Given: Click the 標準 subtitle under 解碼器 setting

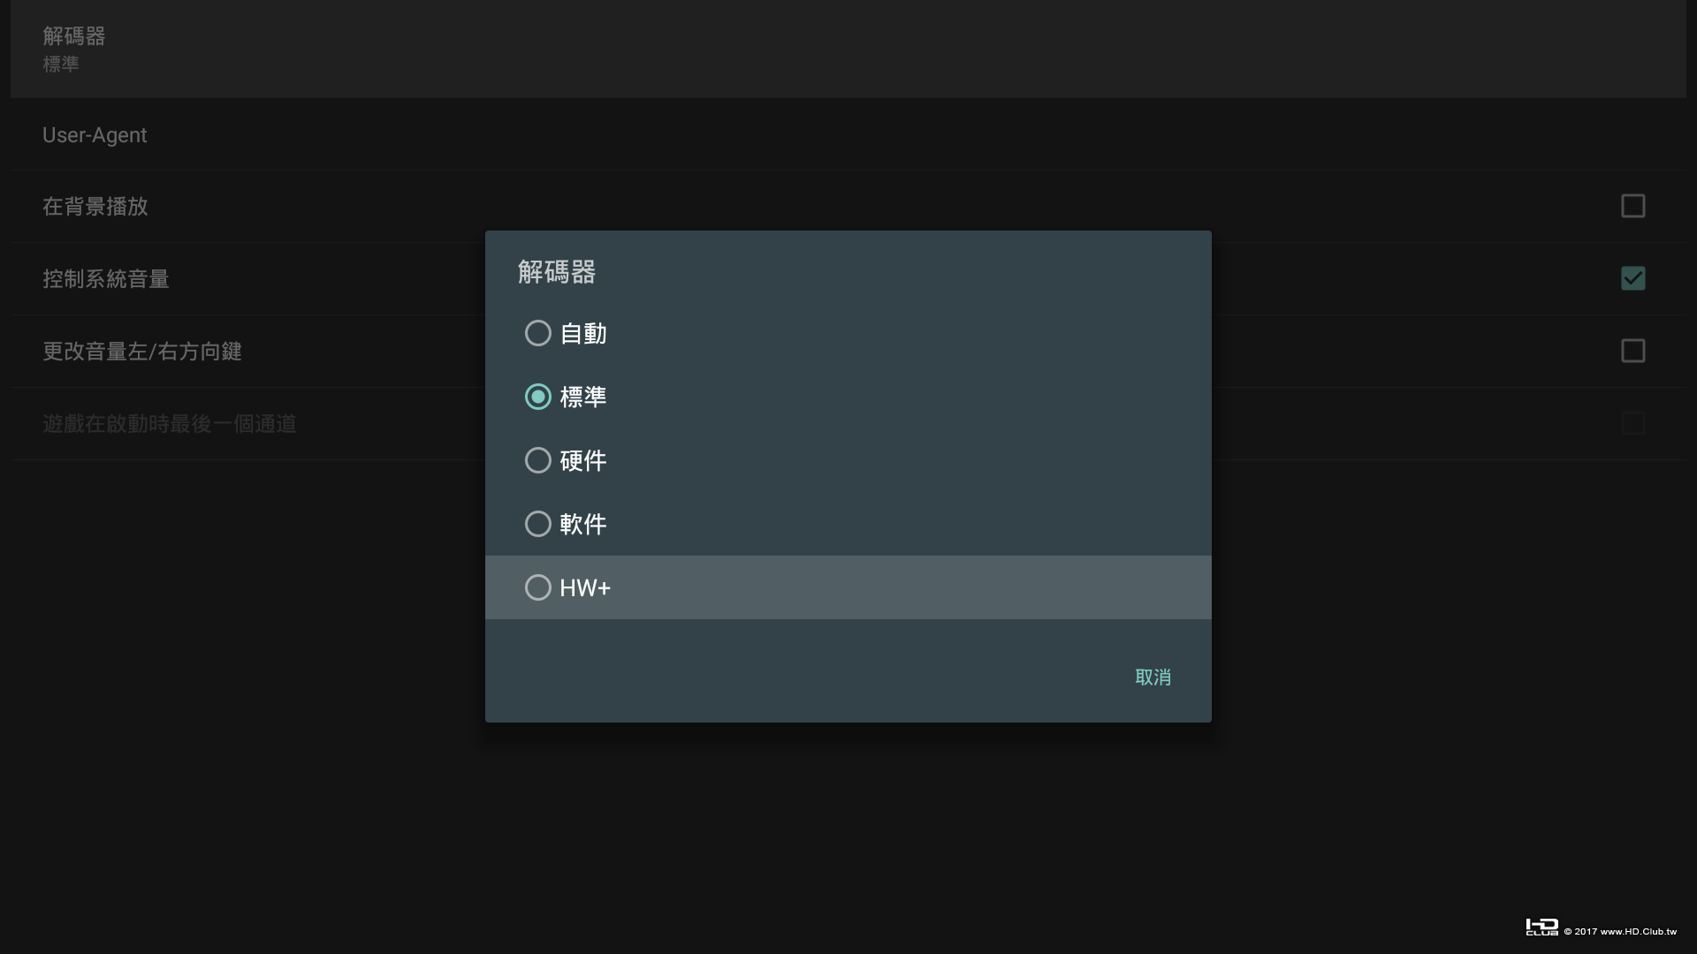Looking at the screenshot, I should click(61, 64).
